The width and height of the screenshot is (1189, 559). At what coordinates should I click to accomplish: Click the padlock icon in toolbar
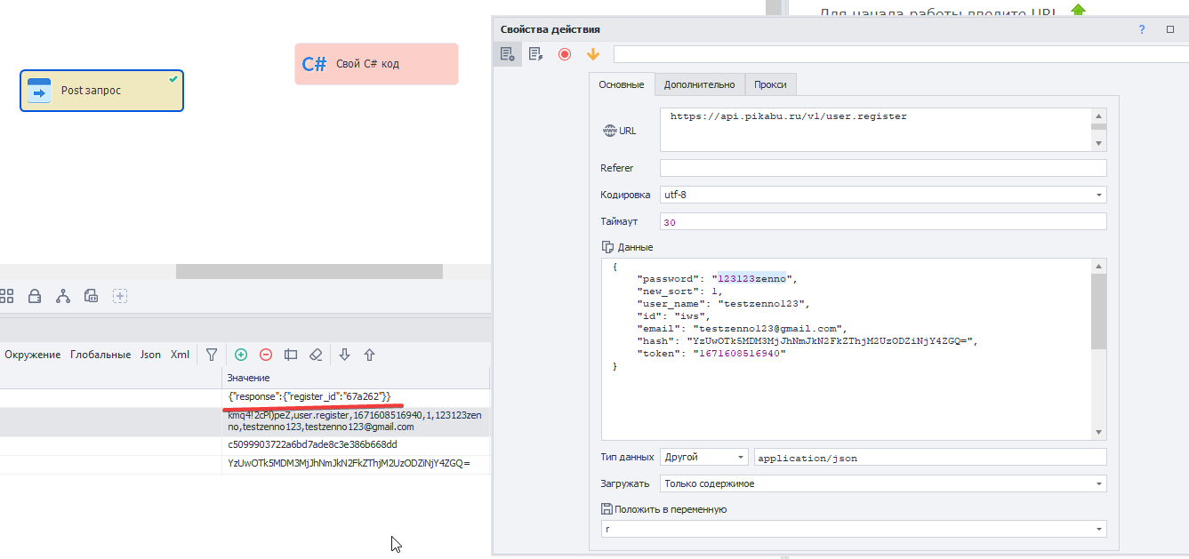[35, 296]
